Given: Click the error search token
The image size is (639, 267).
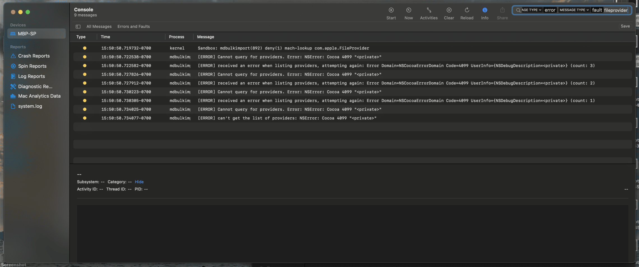Looking at the screenshot, I should pos(550,10).
